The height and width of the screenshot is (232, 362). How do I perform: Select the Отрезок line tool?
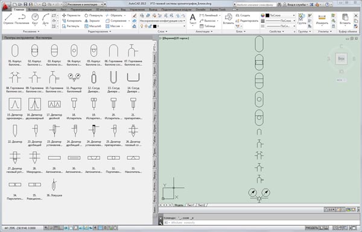pos(8,19)
